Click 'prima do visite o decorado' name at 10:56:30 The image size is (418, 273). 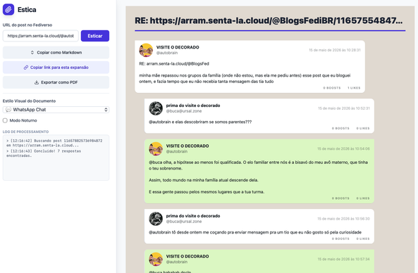coord(193,216)
